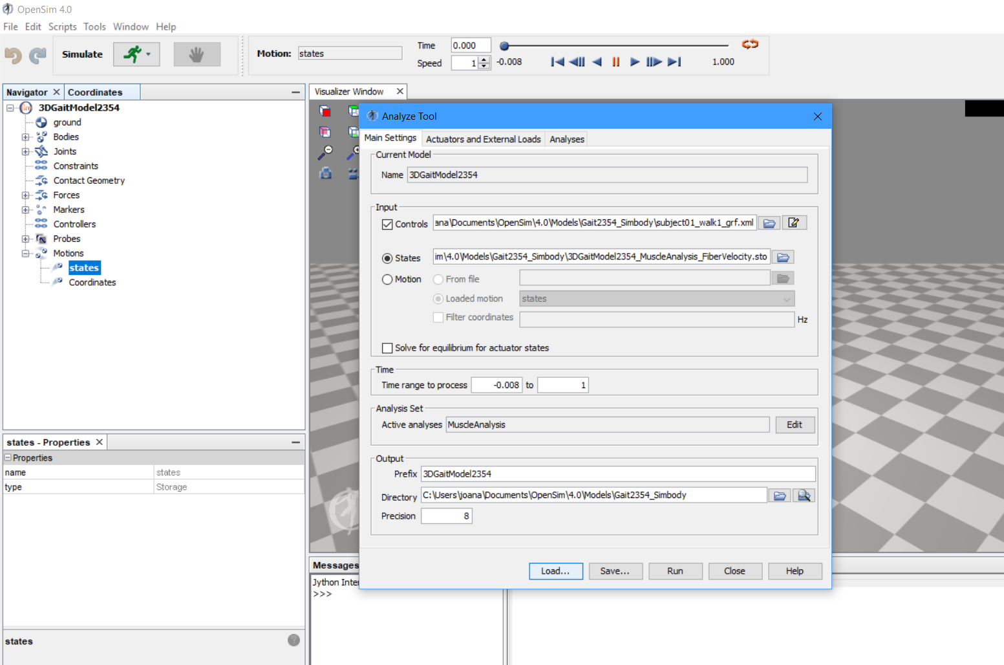Click the Probes icon in Navigator

point(41,239)
